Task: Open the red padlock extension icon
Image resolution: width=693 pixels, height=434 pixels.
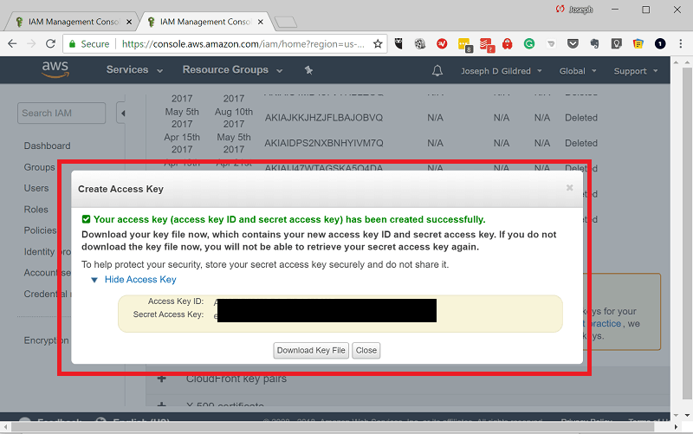Action: [508, 43]
